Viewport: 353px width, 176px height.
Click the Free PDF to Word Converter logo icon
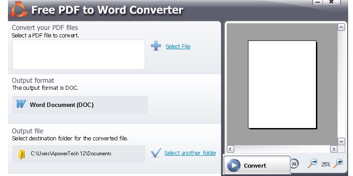pos(19,10)
